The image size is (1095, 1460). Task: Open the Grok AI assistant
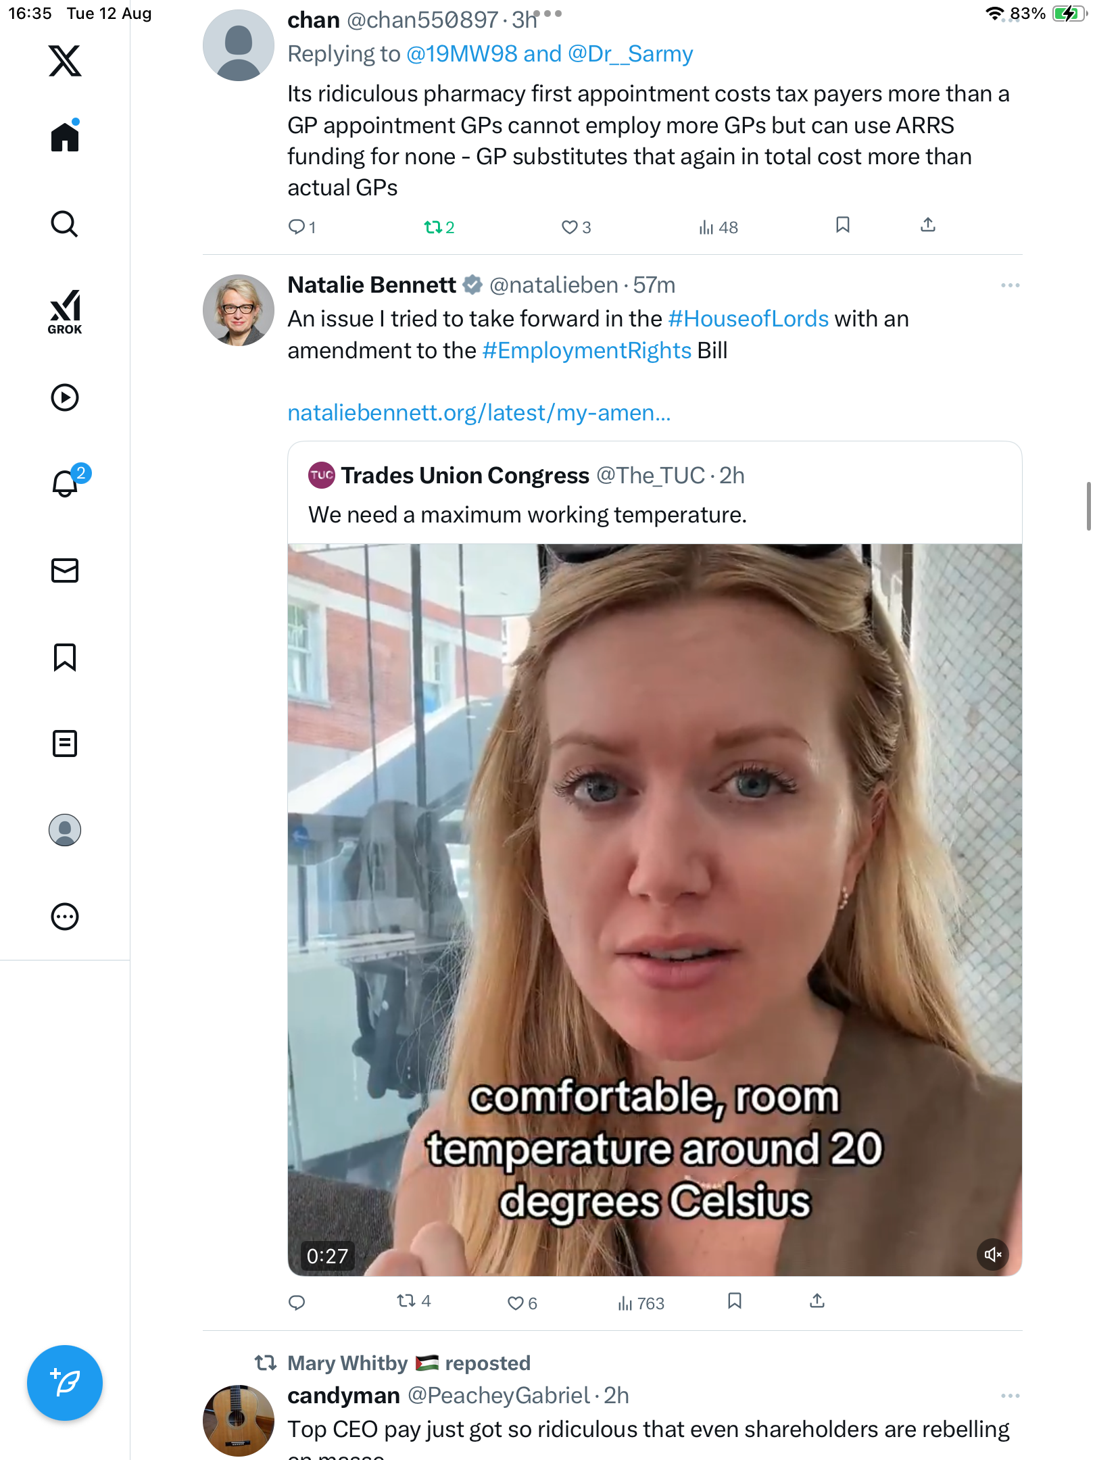click(65, 312)
